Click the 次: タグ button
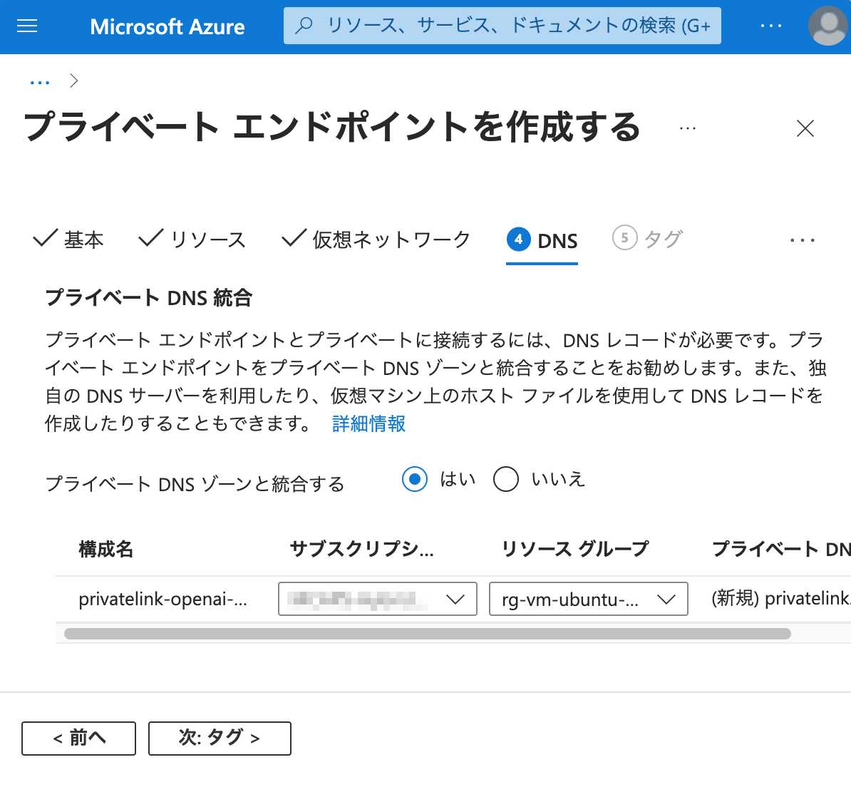This screenshot has width=851, height=787. click(x=219, y=739)
